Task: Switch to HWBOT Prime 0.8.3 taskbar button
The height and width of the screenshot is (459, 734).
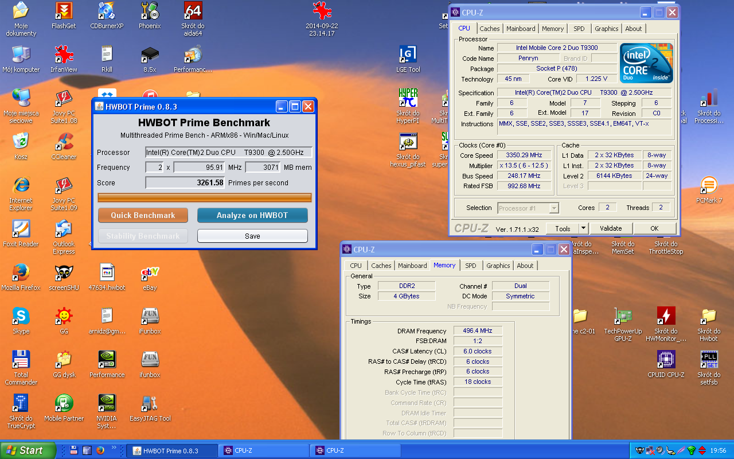Action: click(171, 450)
